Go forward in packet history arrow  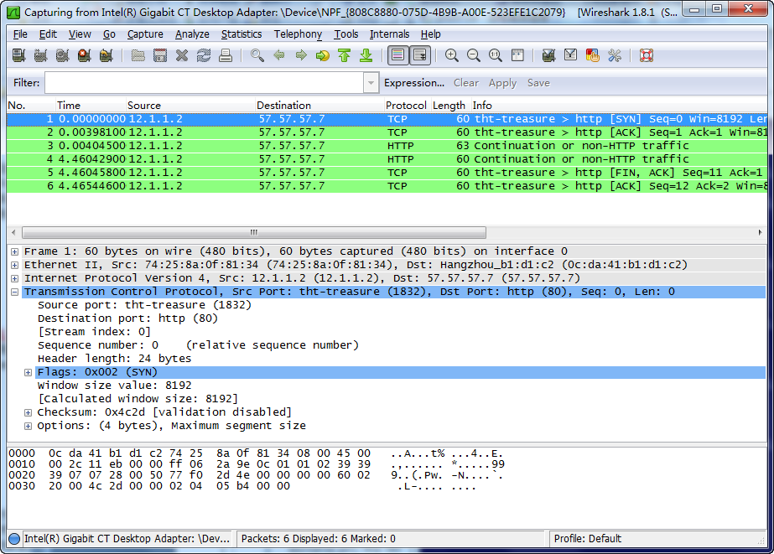300,55
